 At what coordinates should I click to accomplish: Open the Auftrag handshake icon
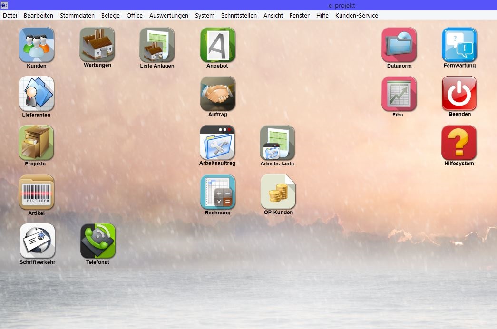coord(217,94)
